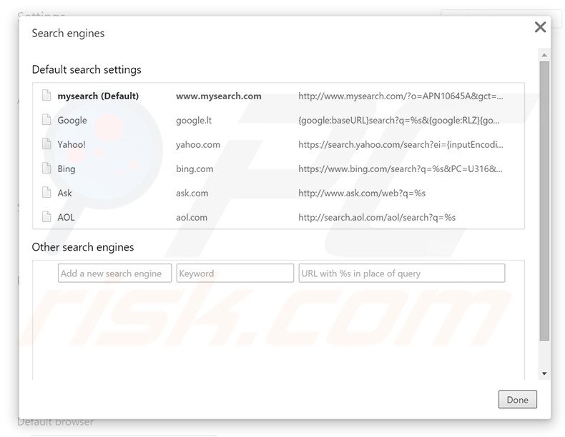
Task: Select the Yahoo! search engine name
Action: 72,144
